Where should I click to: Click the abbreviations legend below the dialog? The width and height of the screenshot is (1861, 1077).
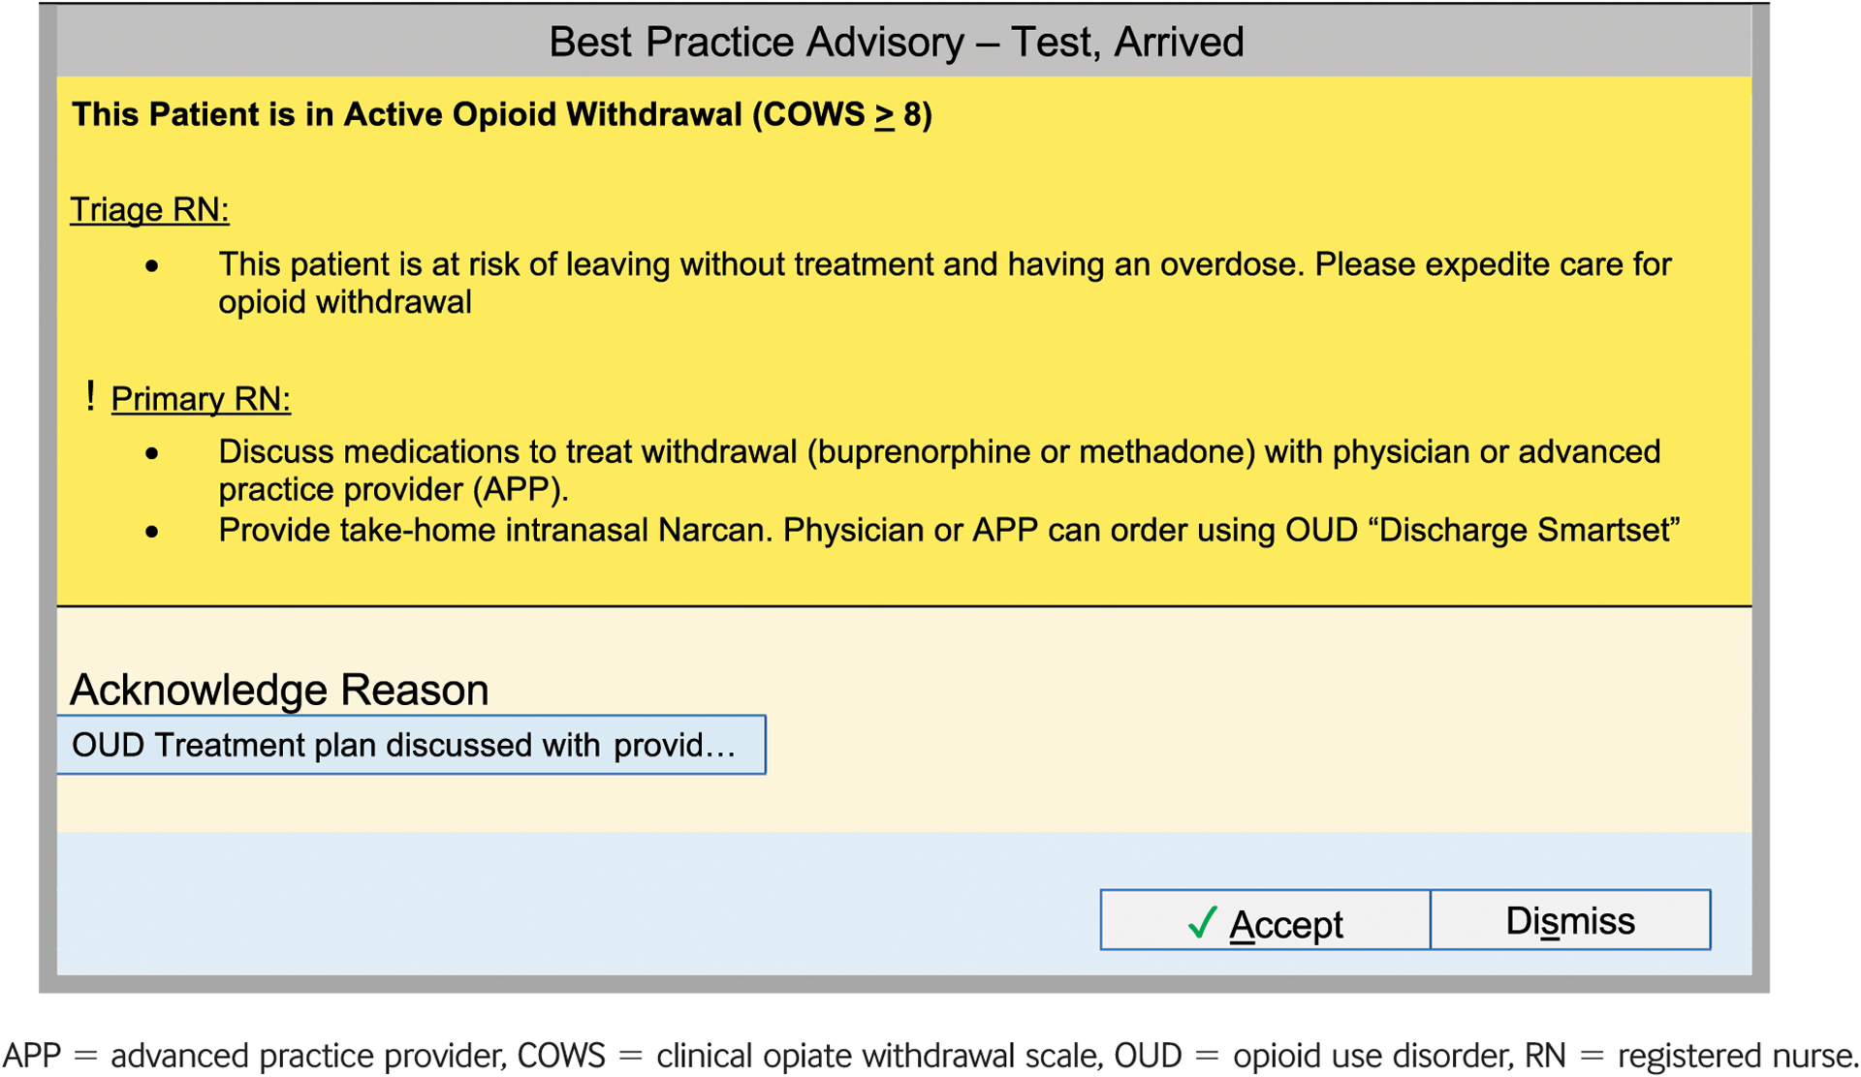930,1055
